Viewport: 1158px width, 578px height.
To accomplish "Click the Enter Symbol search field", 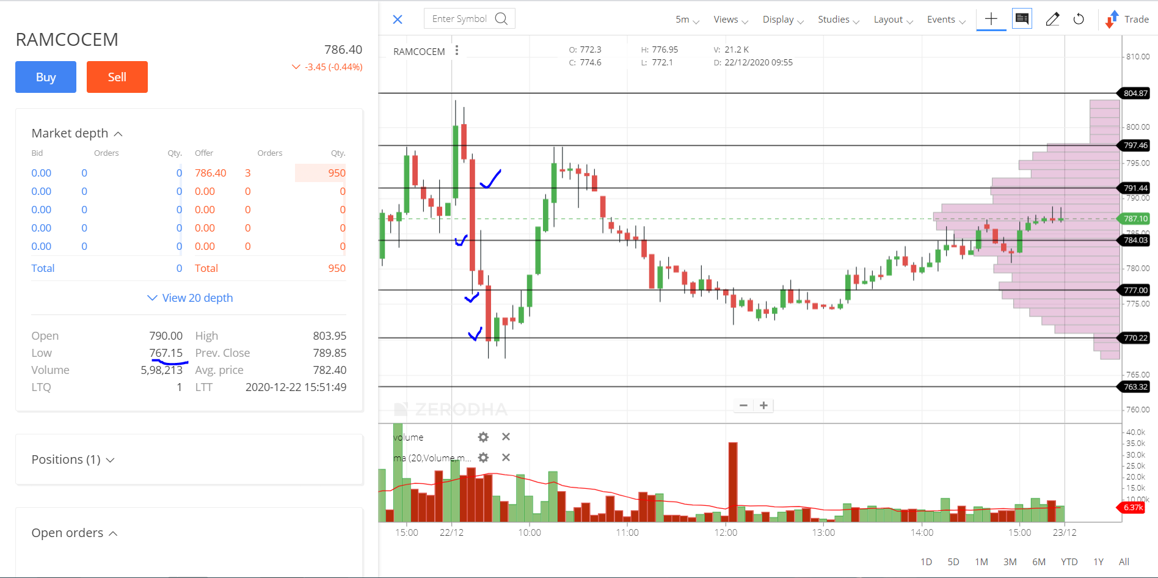I will pos(469,18).
